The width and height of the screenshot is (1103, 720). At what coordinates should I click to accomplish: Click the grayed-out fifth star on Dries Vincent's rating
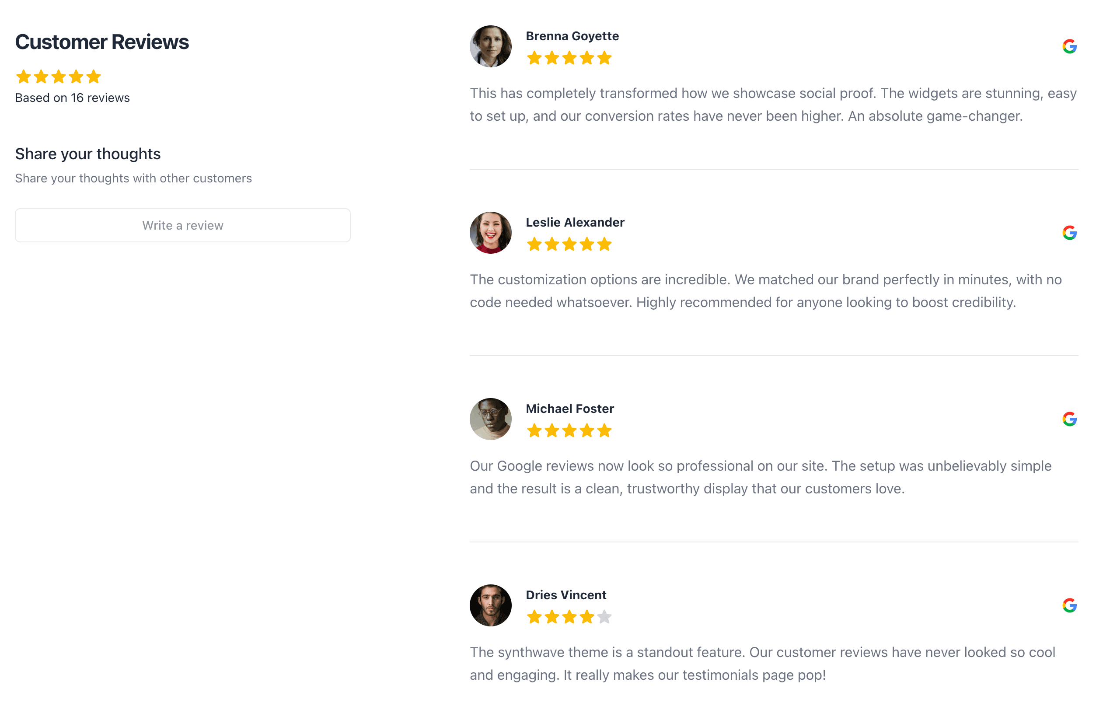click(604, 617)
